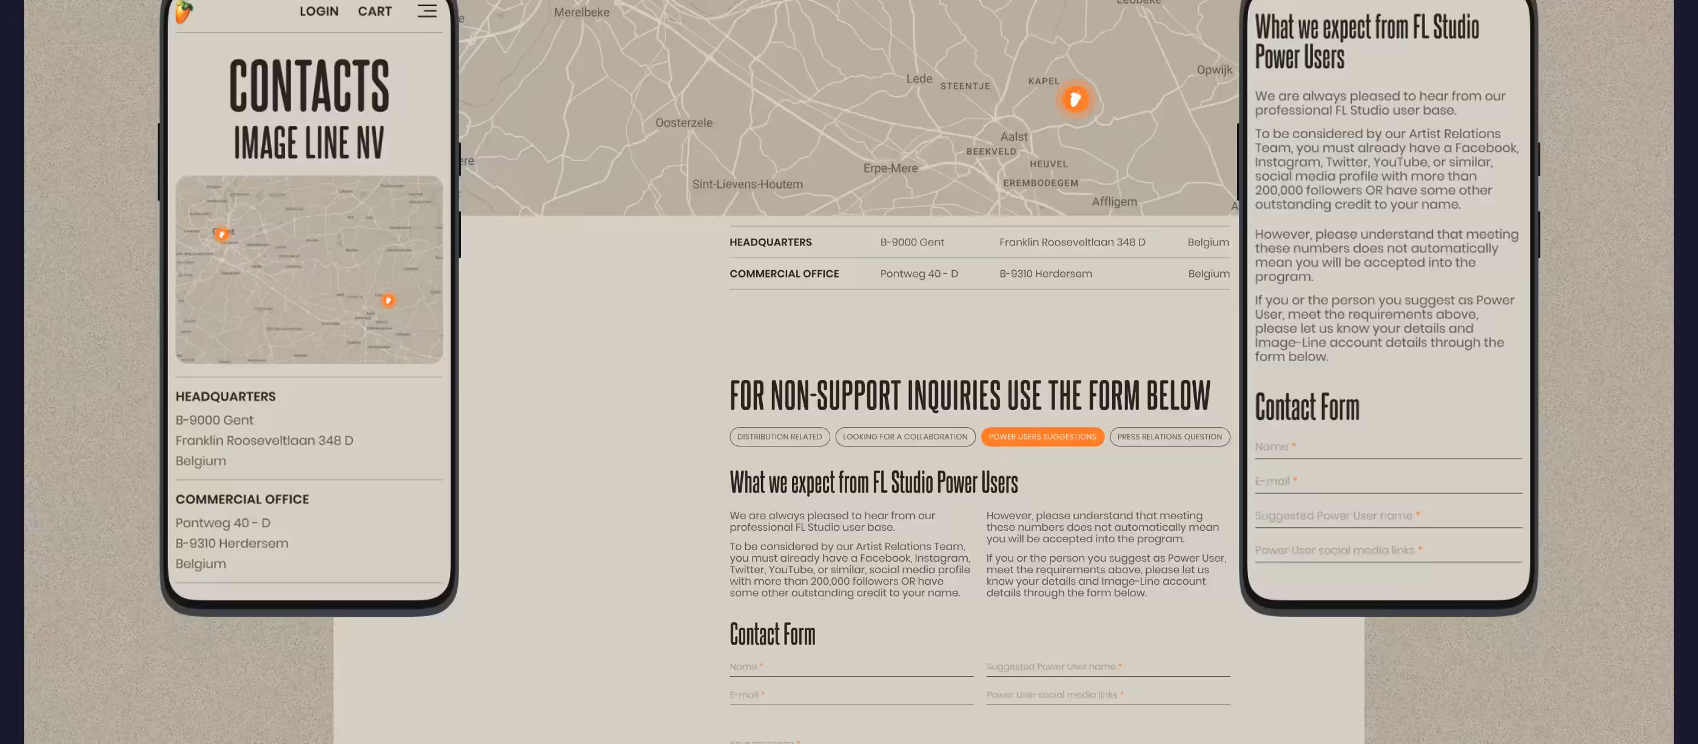Click right phone Suggested Power User name field
Screen dimensions: 1698x744
(x=1388, y=516)
